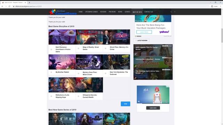Click the New York Mysteries thumbnail

pyautogui.click(x=116, y=62)
